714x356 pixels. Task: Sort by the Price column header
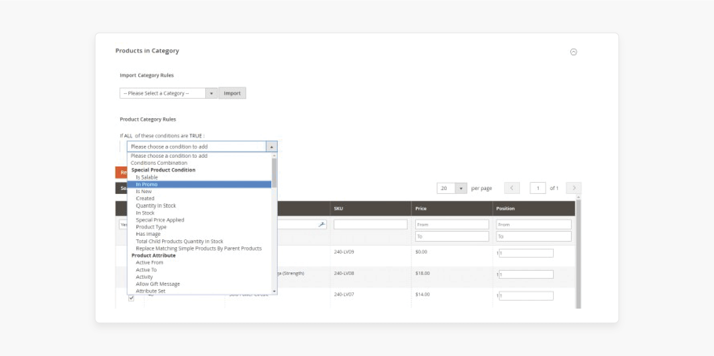[x=421, y=208]
